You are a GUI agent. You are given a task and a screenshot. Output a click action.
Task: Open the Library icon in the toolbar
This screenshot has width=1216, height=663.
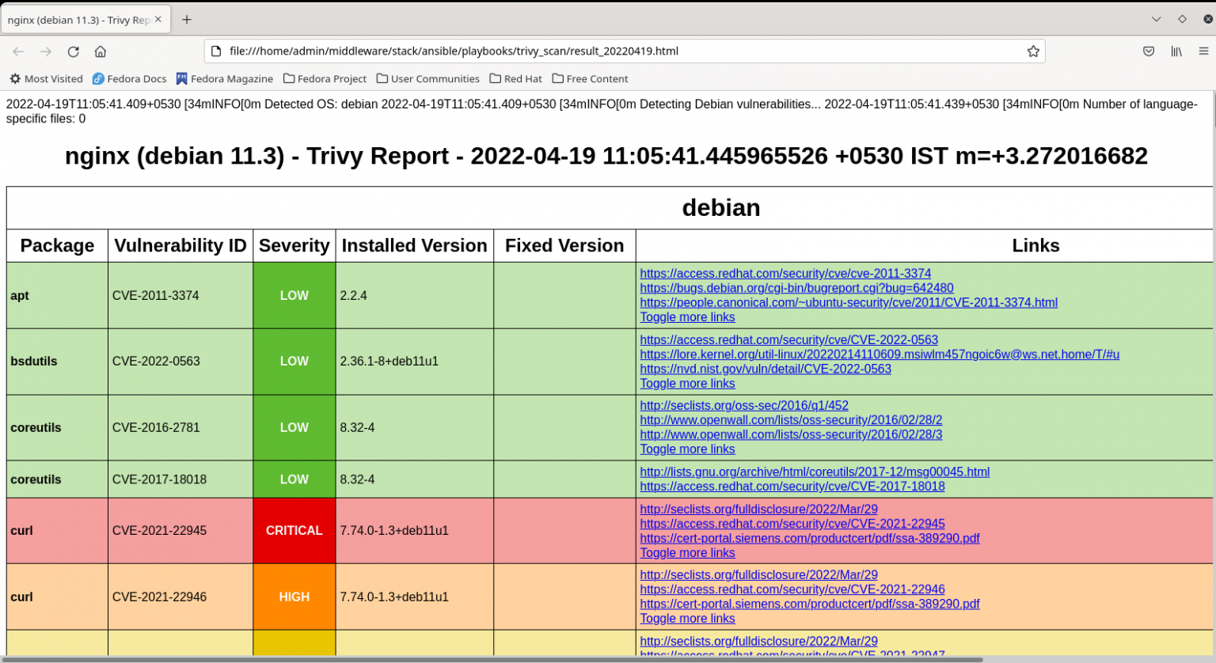click(x=1176, y=51)
